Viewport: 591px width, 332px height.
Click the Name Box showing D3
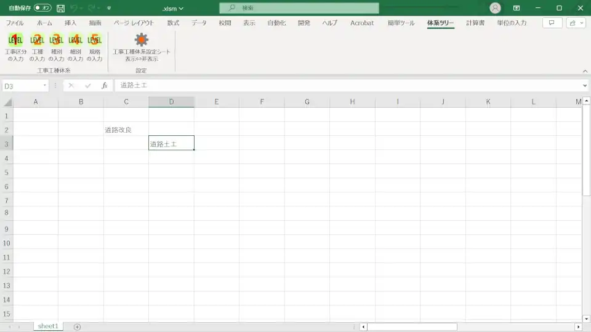(21, 86)
